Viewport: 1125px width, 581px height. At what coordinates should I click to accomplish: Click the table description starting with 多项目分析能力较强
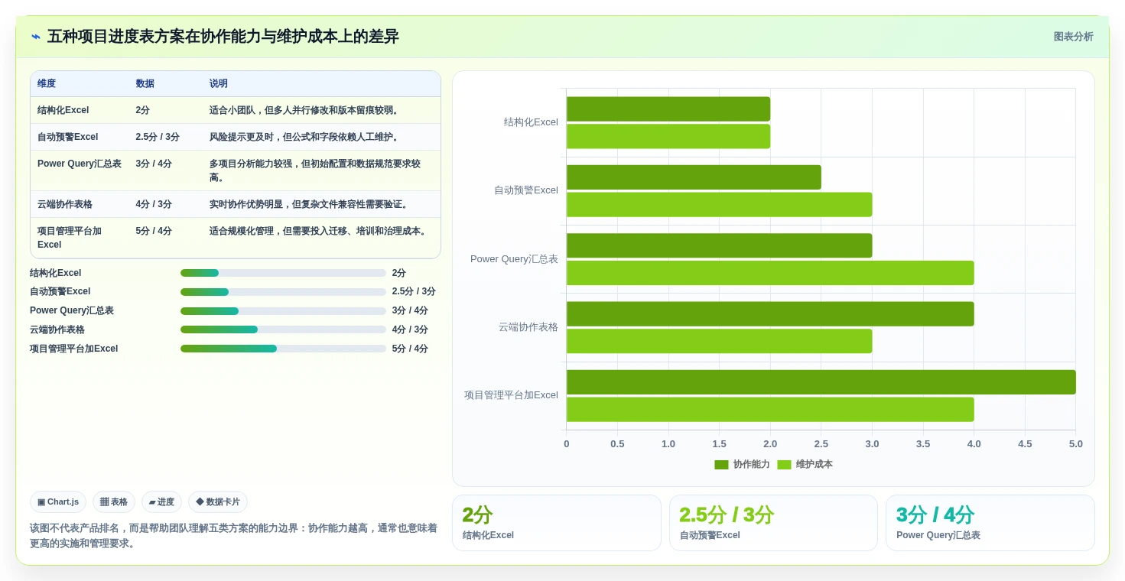coord(315,170)
